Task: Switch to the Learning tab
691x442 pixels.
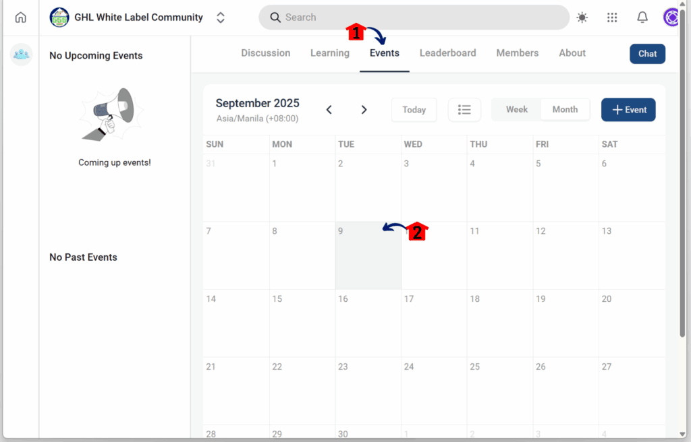Action: click(329, 53)
